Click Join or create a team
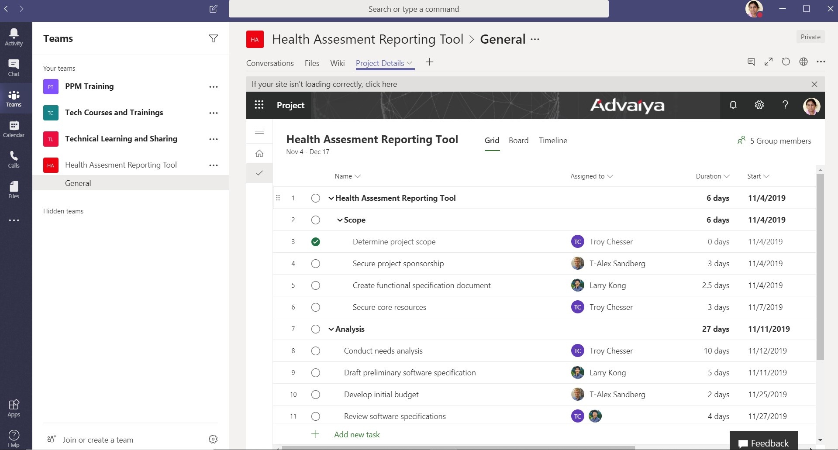 pyautogui.click(x=98, y=440)
